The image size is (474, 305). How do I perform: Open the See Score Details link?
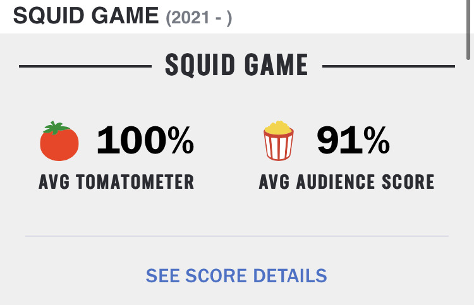click(x=236, y=276)
